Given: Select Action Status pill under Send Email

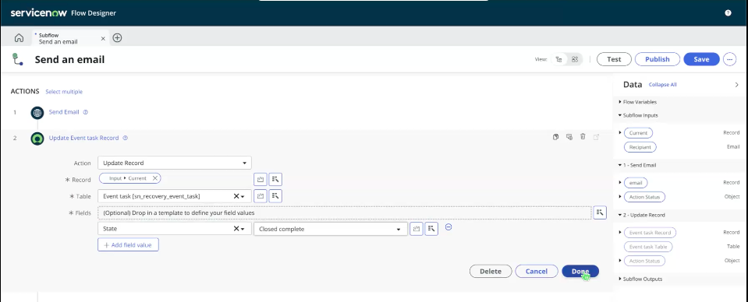Looking at the screenshot, I should click(x=644, y=197).
